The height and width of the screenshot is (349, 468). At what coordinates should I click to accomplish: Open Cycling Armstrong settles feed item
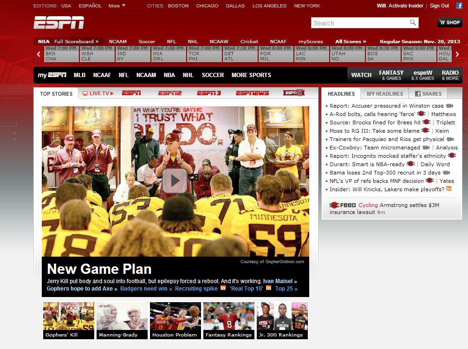384,208
